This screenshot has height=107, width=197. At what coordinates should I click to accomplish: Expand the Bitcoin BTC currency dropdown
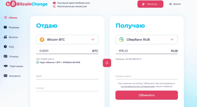(x=67, y=40)
